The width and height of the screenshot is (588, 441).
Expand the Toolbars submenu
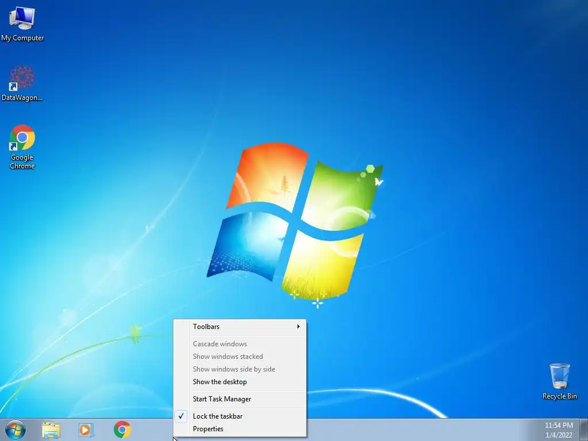[x=240, y=327]
